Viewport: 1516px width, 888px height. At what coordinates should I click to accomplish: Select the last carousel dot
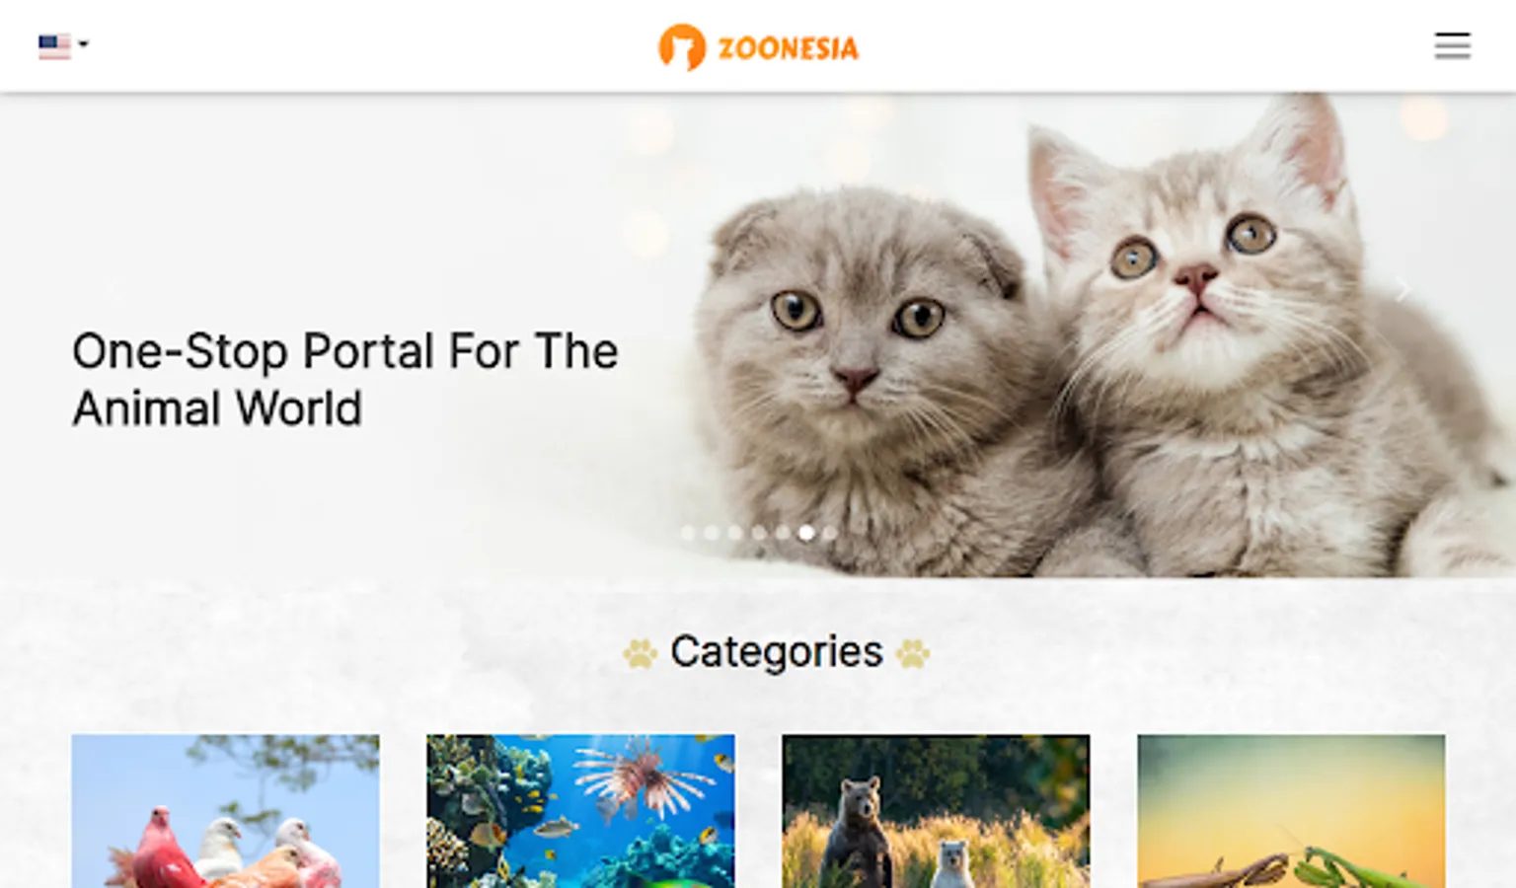click(x=830, y=533)
